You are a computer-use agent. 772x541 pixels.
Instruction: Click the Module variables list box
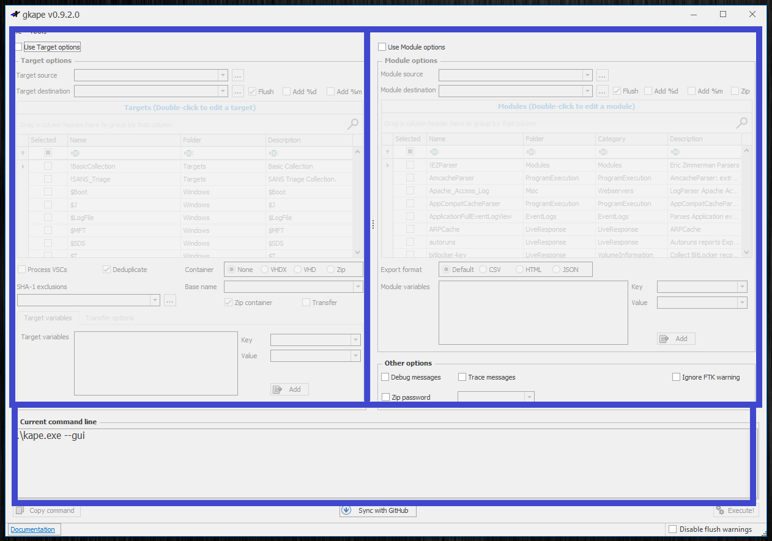coord(533,313)
